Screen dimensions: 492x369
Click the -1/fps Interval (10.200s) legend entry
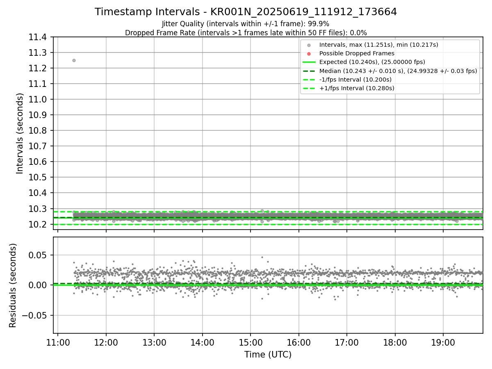pyautogui.click(x=347, y=80)
